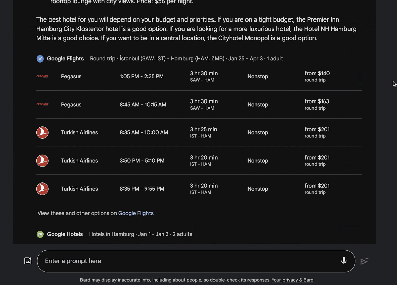Click the send prompt arrow icon
Image resolution: width=397 pixels, height=285 pixels.
(x=364, y=261)
